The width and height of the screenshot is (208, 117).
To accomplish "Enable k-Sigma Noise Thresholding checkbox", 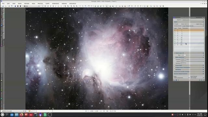I will point(175,68).
